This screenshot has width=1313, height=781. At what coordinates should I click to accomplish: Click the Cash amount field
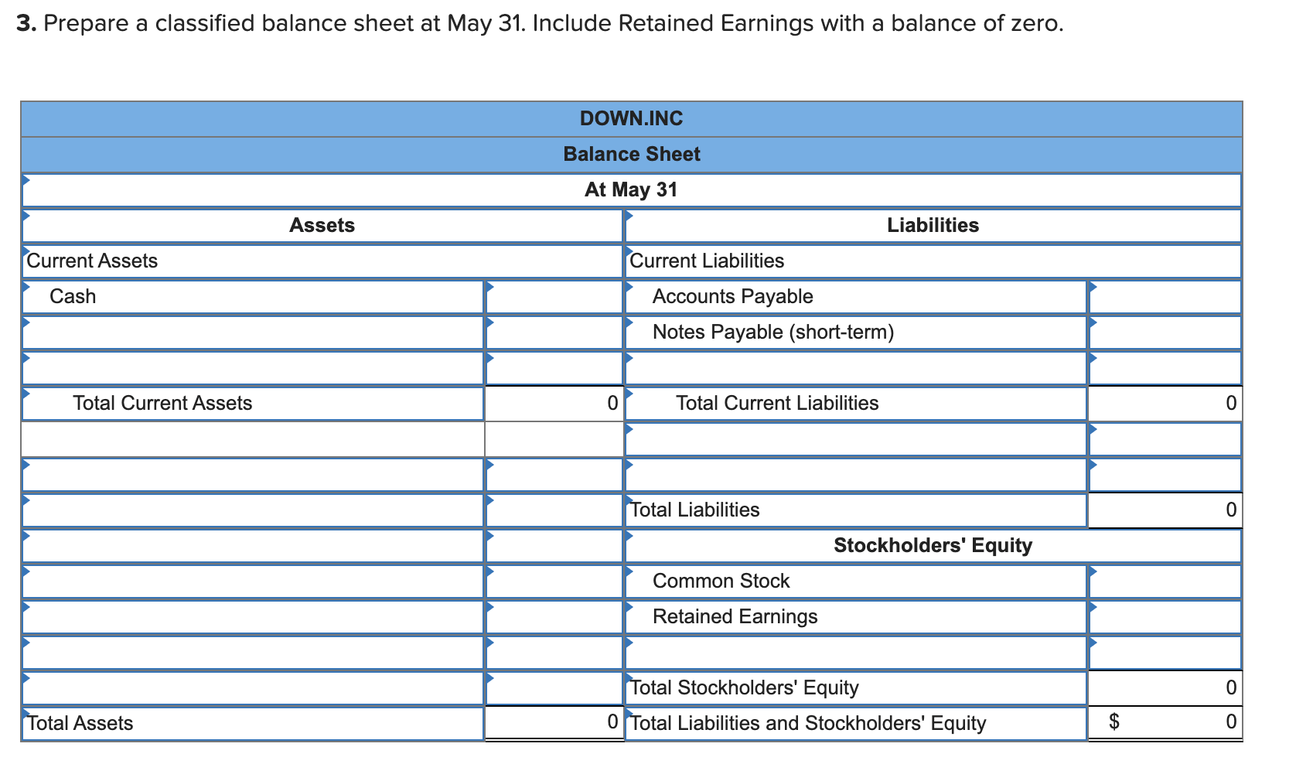[554, 297]
